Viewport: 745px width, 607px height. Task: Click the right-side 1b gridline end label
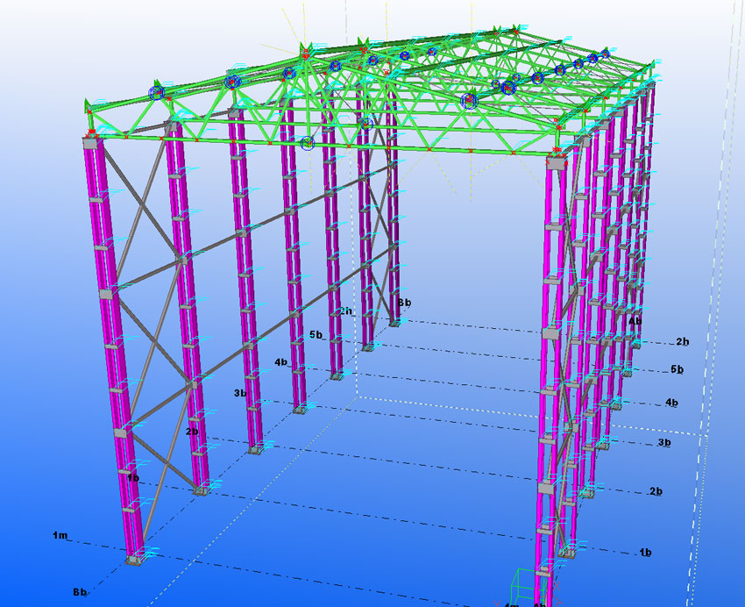tap(645, 553)
